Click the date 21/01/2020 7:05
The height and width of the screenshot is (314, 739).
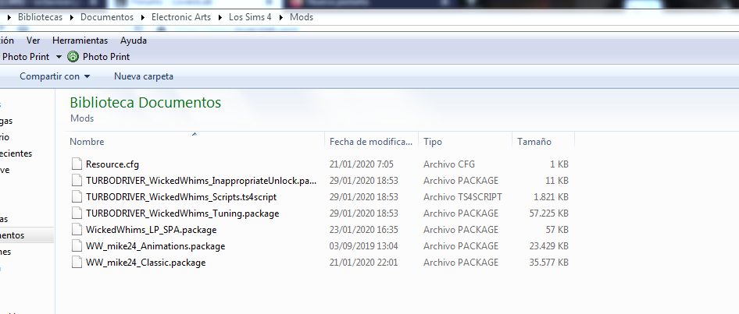[362, 164]
